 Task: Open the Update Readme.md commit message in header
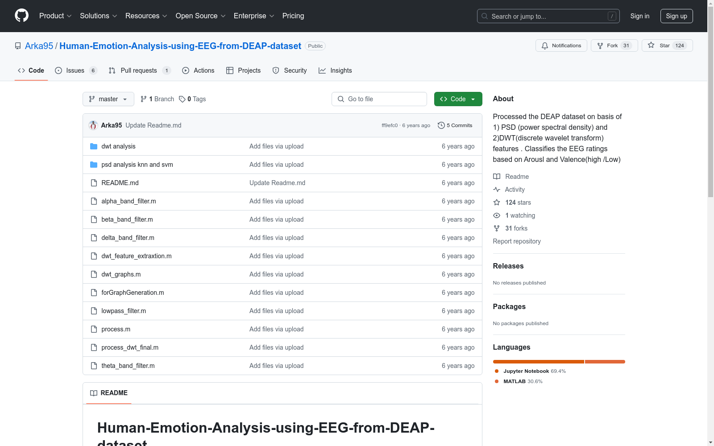point(154,125)
